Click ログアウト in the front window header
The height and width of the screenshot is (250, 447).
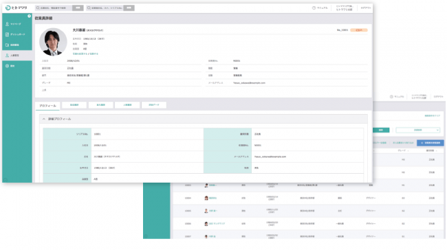(x=366, y=8)
